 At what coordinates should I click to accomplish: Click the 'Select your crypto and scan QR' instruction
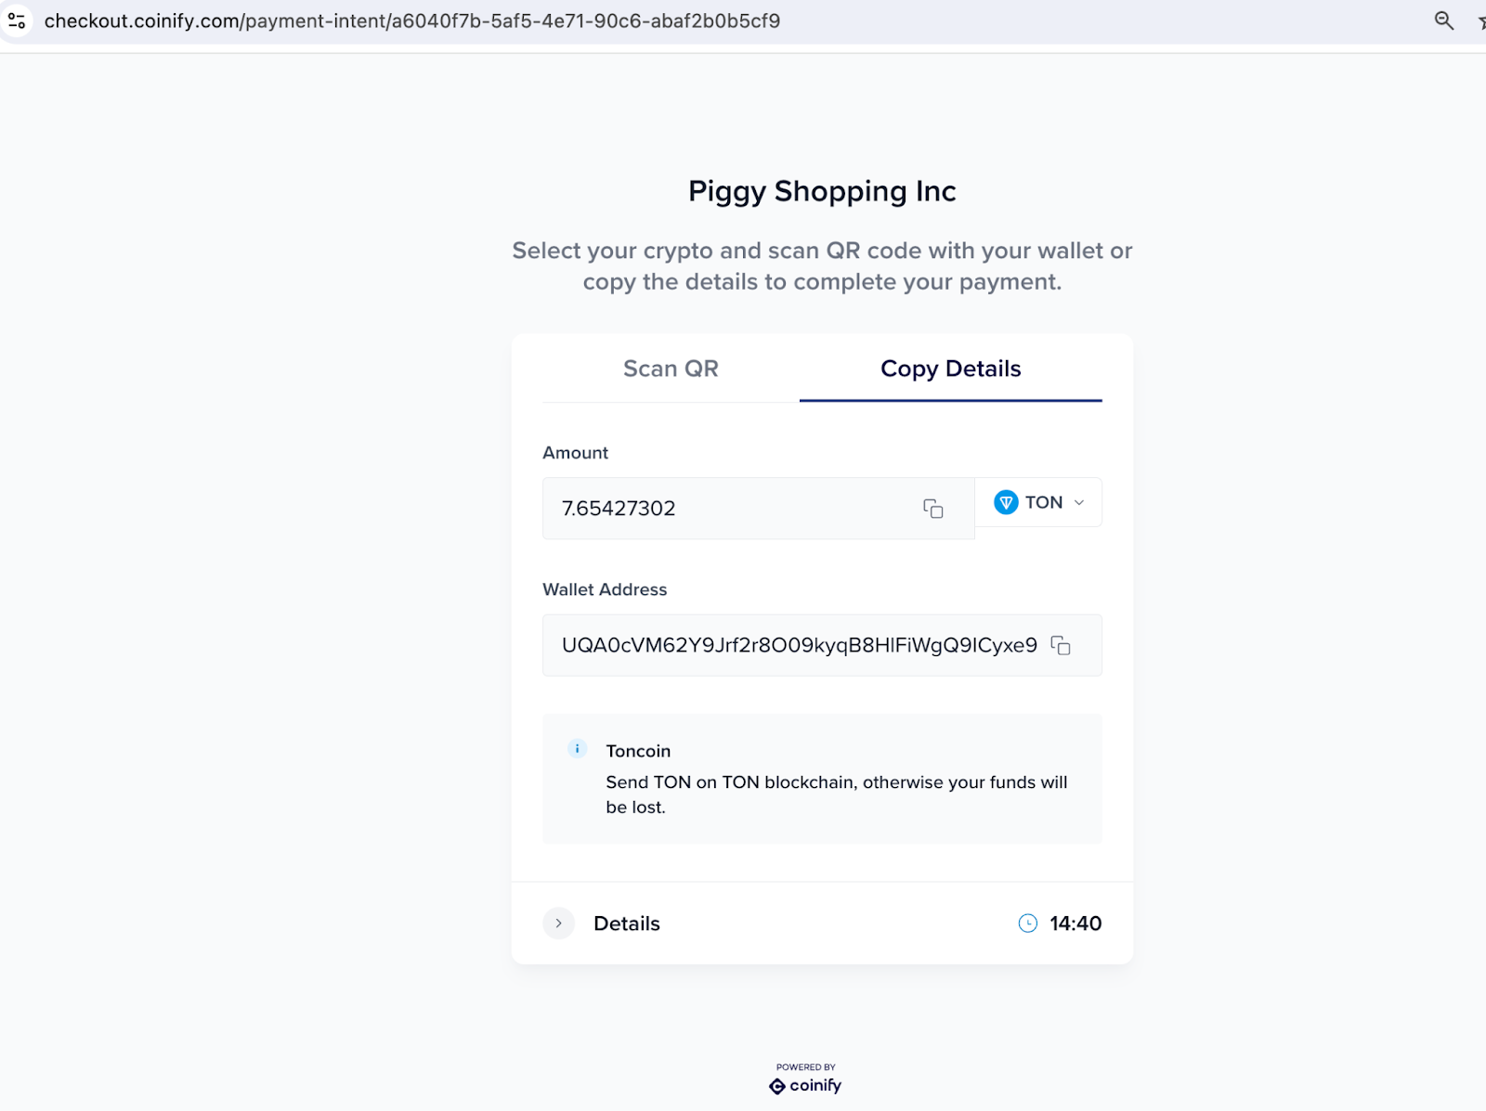click(x=822, y=266)
